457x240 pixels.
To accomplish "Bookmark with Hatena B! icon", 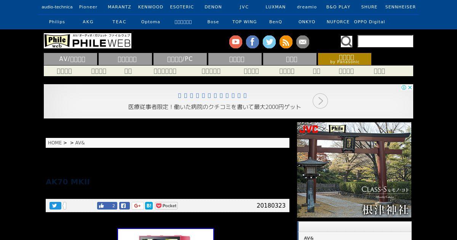I will pyautogui.click(x=149, y=206).
